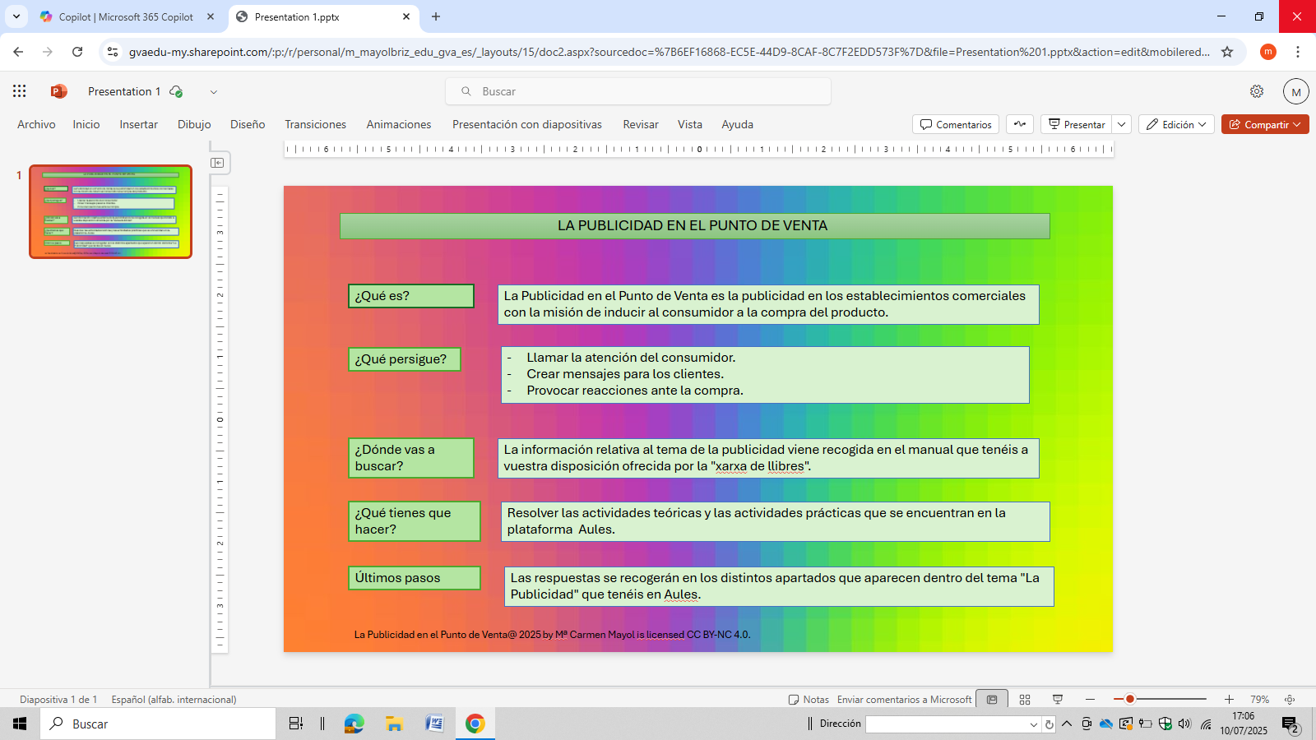The width and height of the screenshot is (1316, 740).
Task: Open the Comentarios pane
Action: (956, 124)
